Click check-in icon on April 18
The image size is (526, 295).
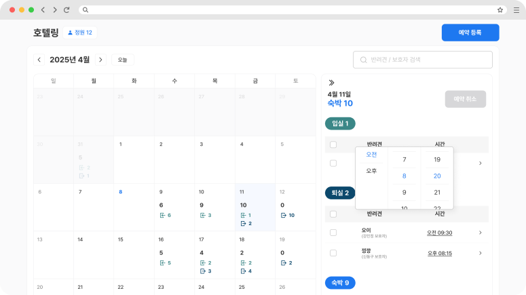(243, 263)
